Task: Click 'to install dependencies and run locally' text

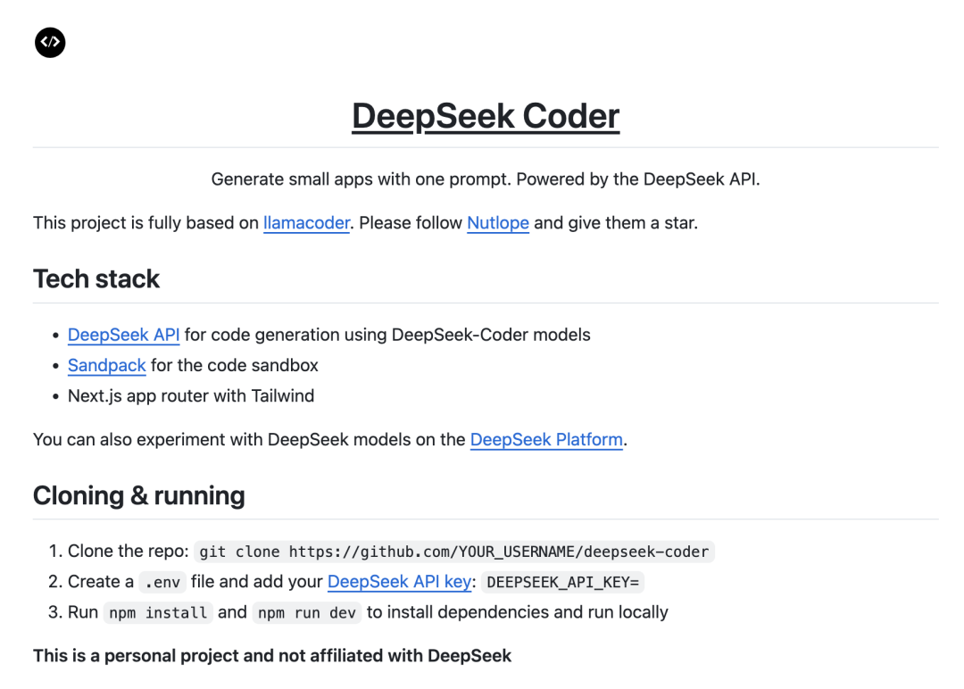Action: click(518, 612)
